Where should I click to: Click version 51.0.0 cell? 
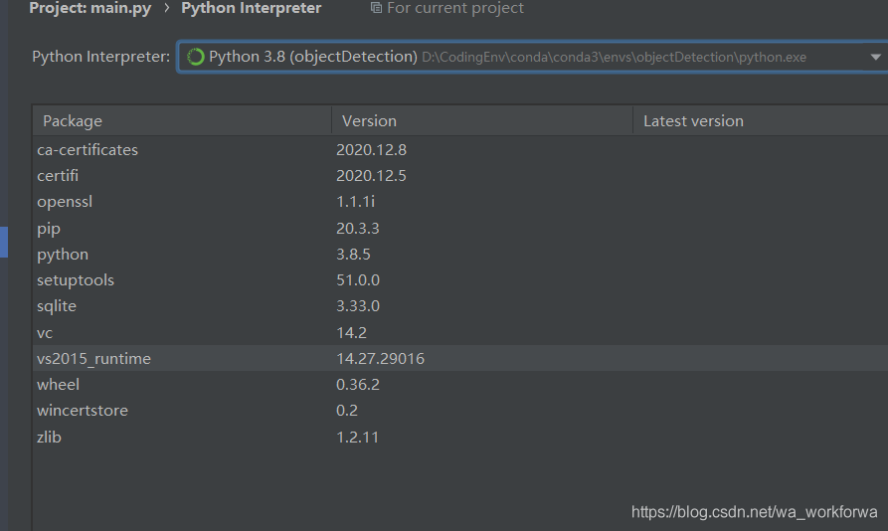point(358,280)
